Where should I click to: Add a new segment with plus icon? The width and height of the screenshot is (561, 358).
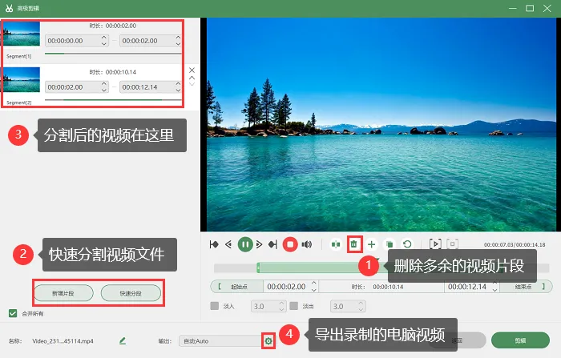coord(371,244)
